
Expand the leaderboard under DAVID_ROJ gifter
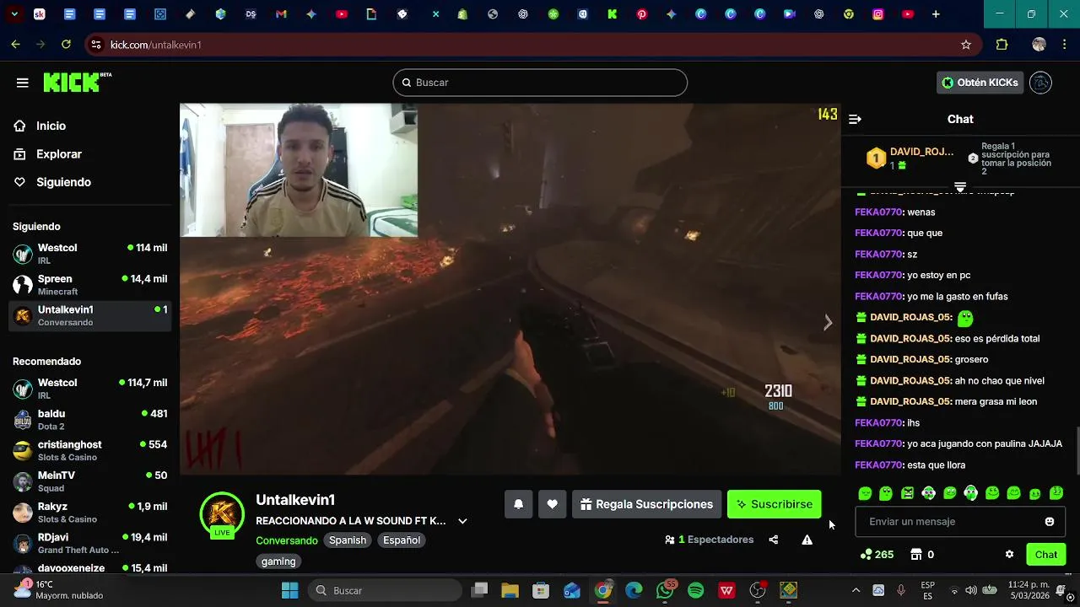click(x=960, y=186)
